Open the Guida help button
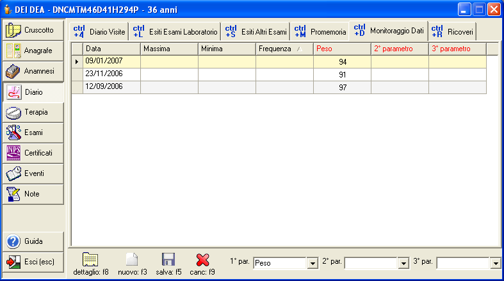This screenshot has width=504, height=281. click(x=33, y=241)
